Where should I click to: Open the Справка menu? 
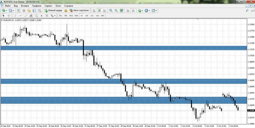(x=69, y=6)
